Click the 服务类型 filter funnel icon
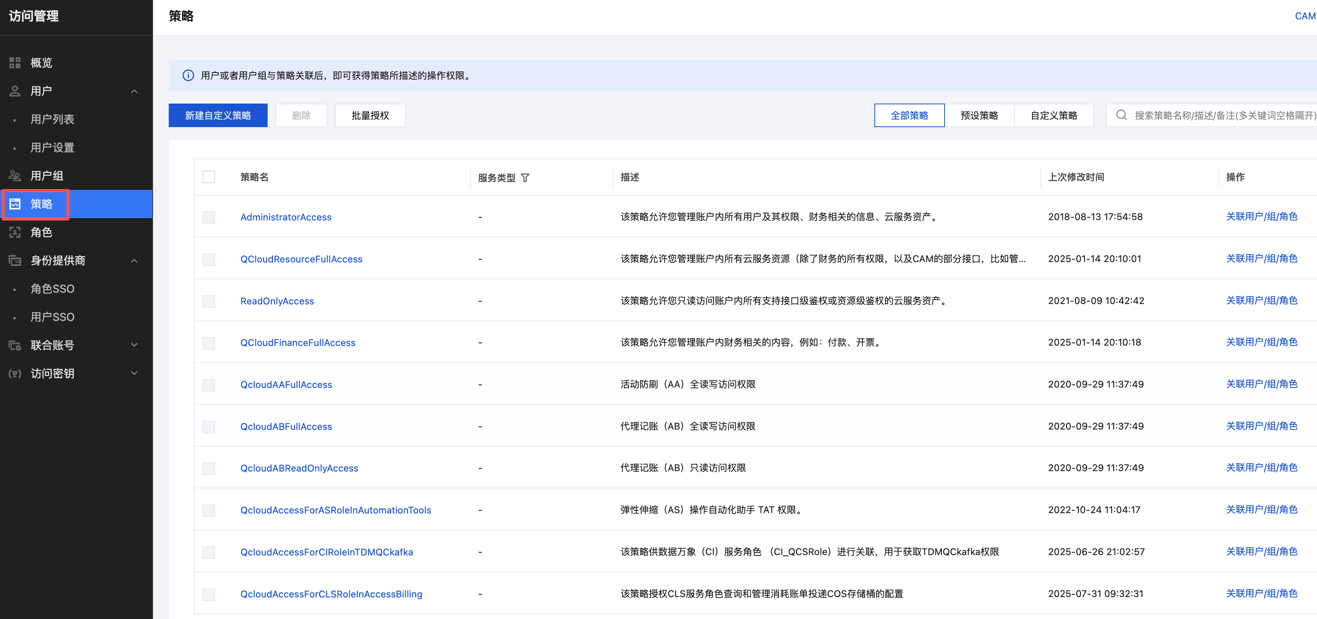The image size is (1317, 619). (x=525, y=178)
